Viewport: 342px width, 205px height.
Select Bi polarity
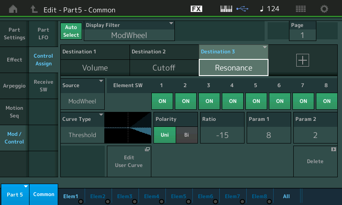[187, 135]
